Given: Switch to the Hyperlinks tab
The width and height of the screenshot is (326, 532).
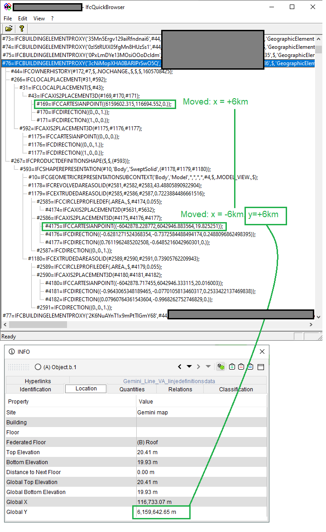Looking at the screenshot, I should (38, 381).
